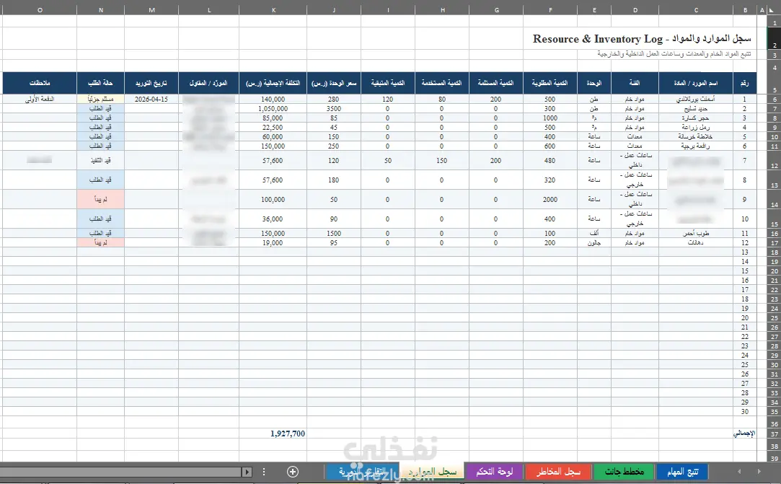Select column D header
This screenshot has height=484, width=781.
[x=635, y=10]
